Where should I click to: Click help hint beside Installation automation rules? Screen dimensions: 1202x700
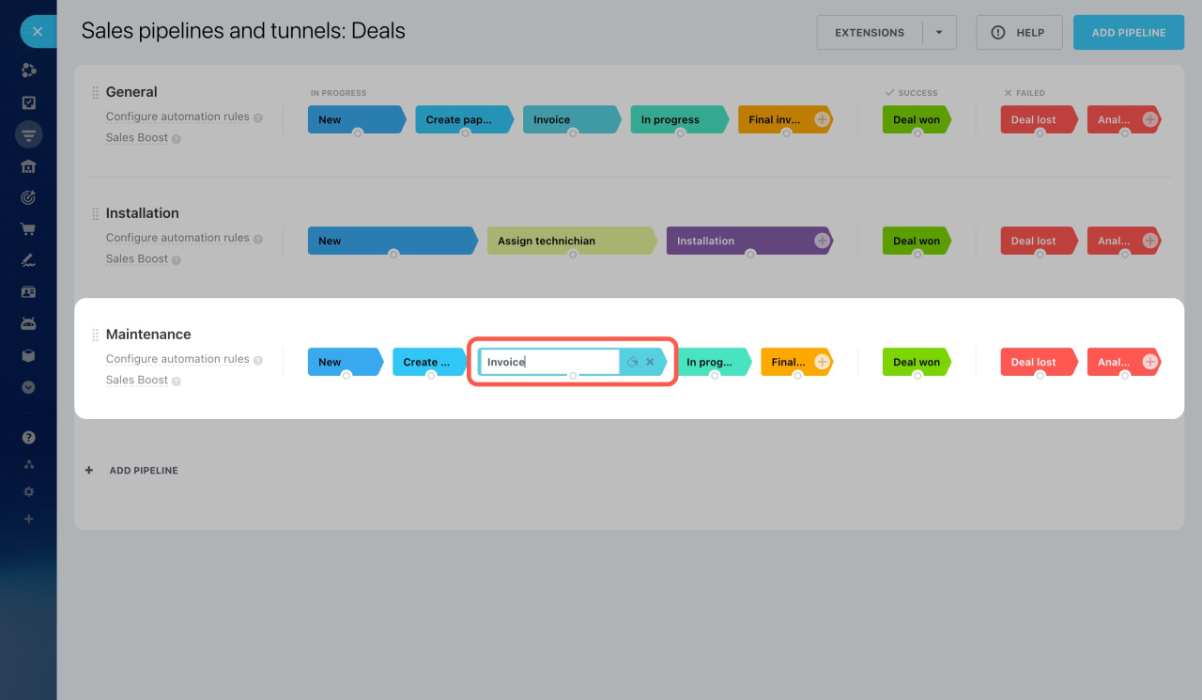coord(258,240)
